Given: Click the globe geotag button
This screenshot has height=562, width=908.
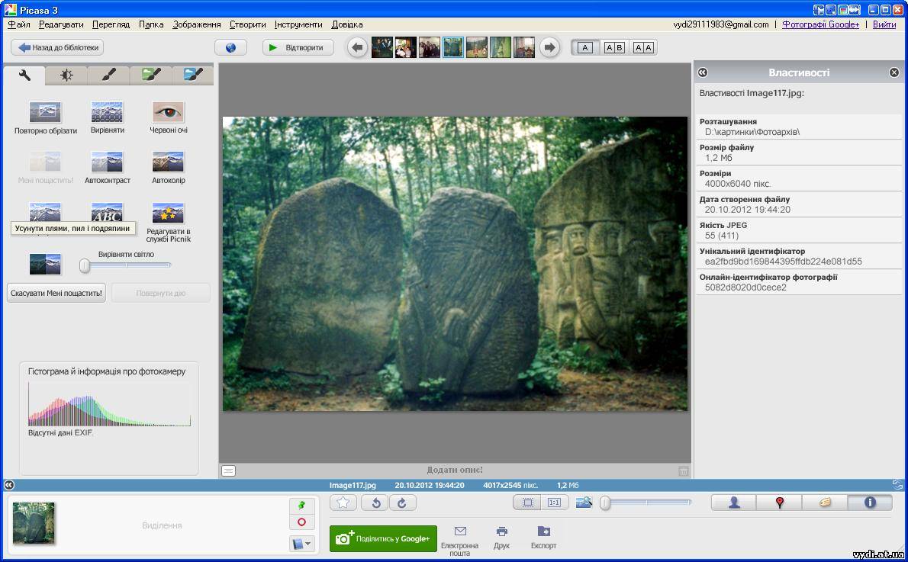Looking at the screenshot, I should [x=230, y=47].
